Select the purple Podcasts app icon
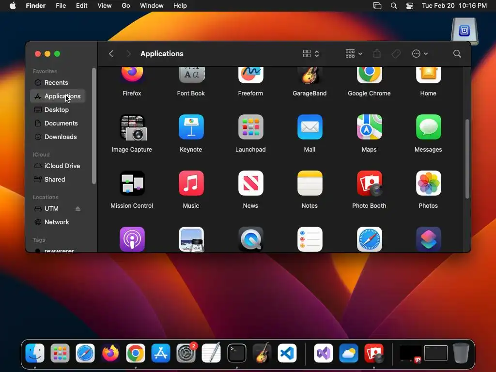The image size is (496, 372). pos(132,239)
